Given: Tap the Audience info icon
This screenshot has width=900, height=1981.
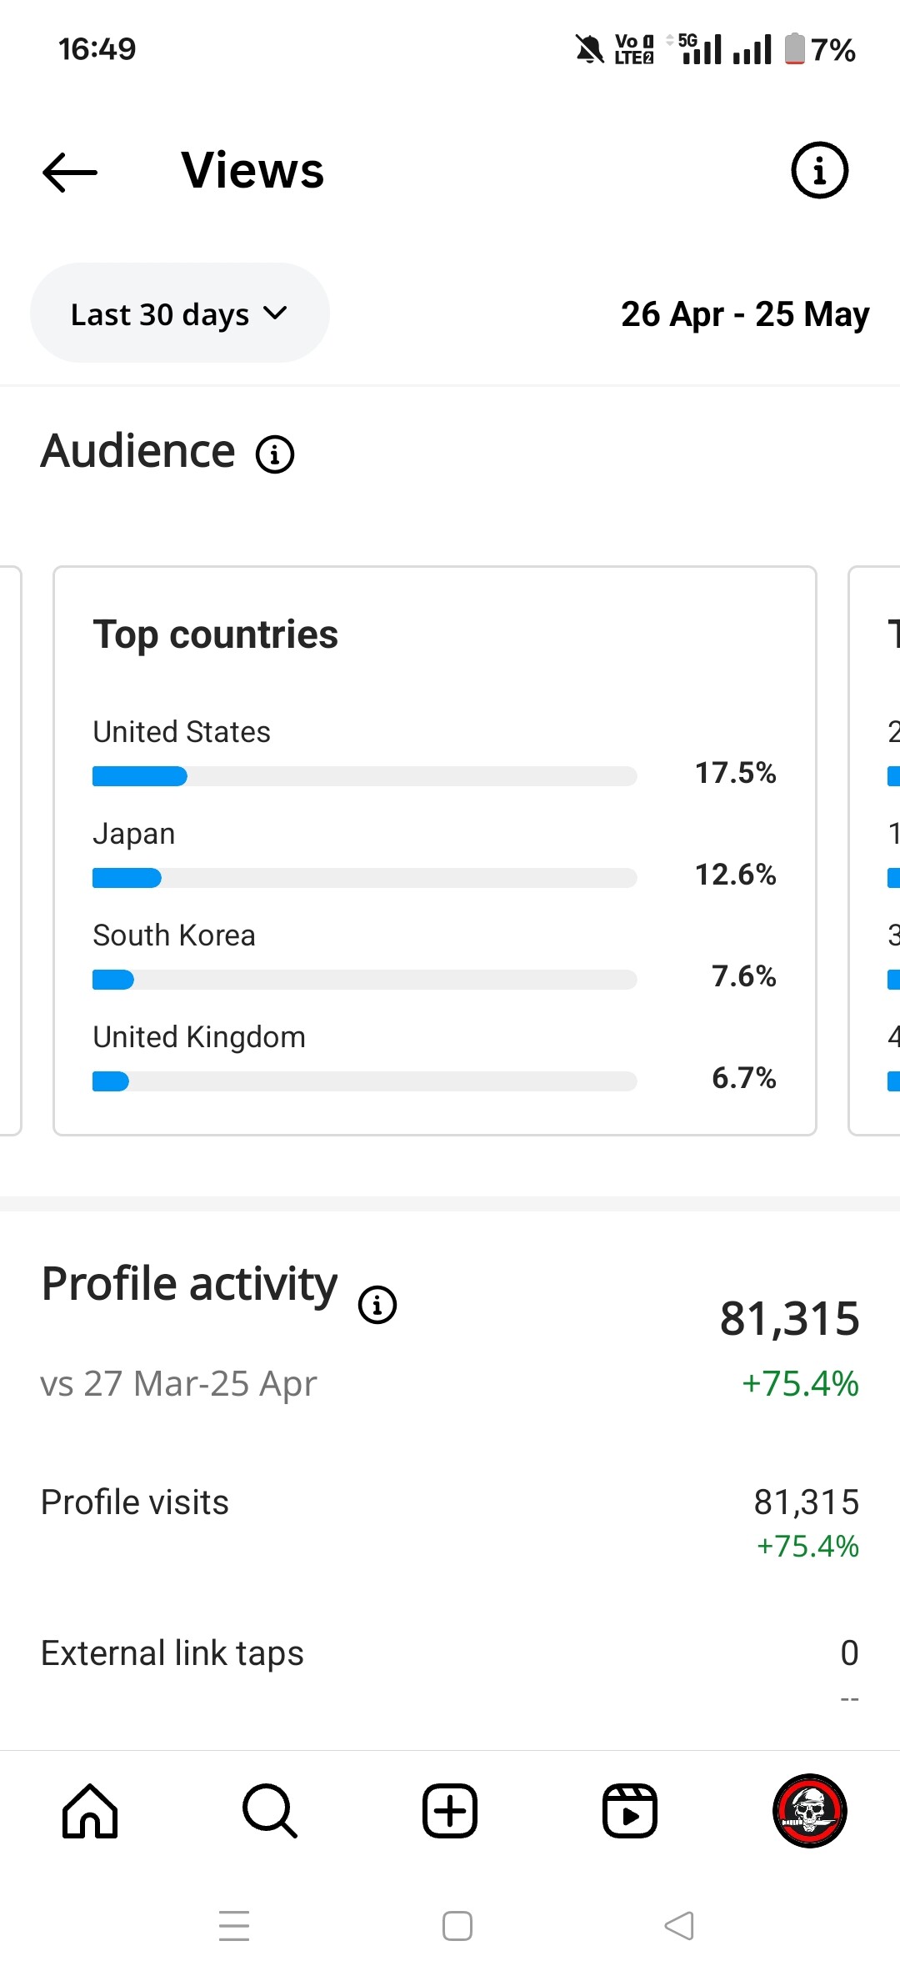Looking at the screenshot, I should (x=275, y=454).
